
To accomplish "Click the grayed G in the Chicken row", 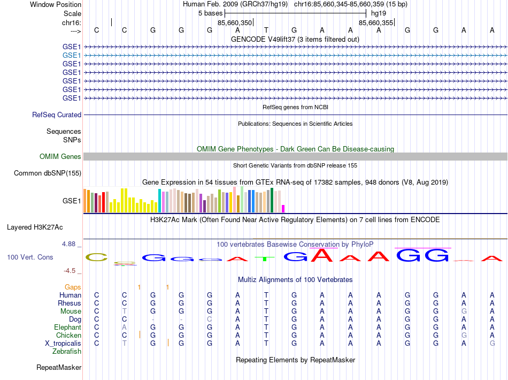I will pos(464,335).
